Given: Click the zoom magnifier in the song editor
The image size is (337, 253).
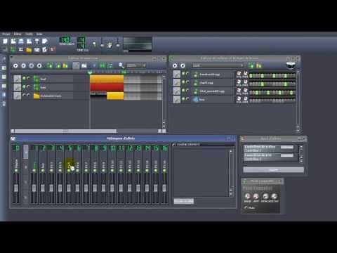Looking at the screenshot, I should click(121, 65).
